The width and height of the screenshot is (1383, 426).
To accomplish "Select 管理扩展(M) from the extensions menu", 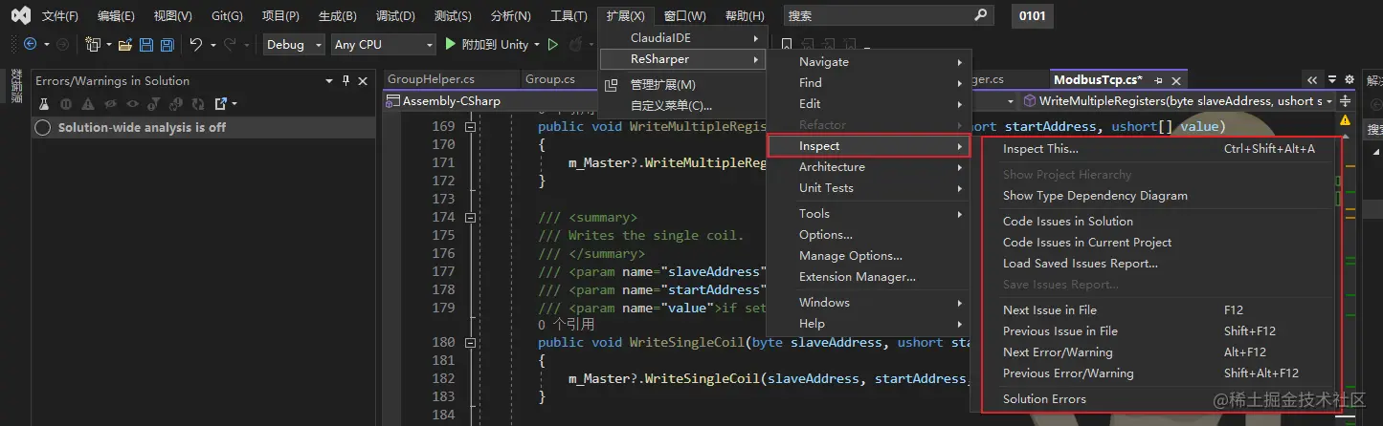I will pyautogui.click(x=684, y=85).
